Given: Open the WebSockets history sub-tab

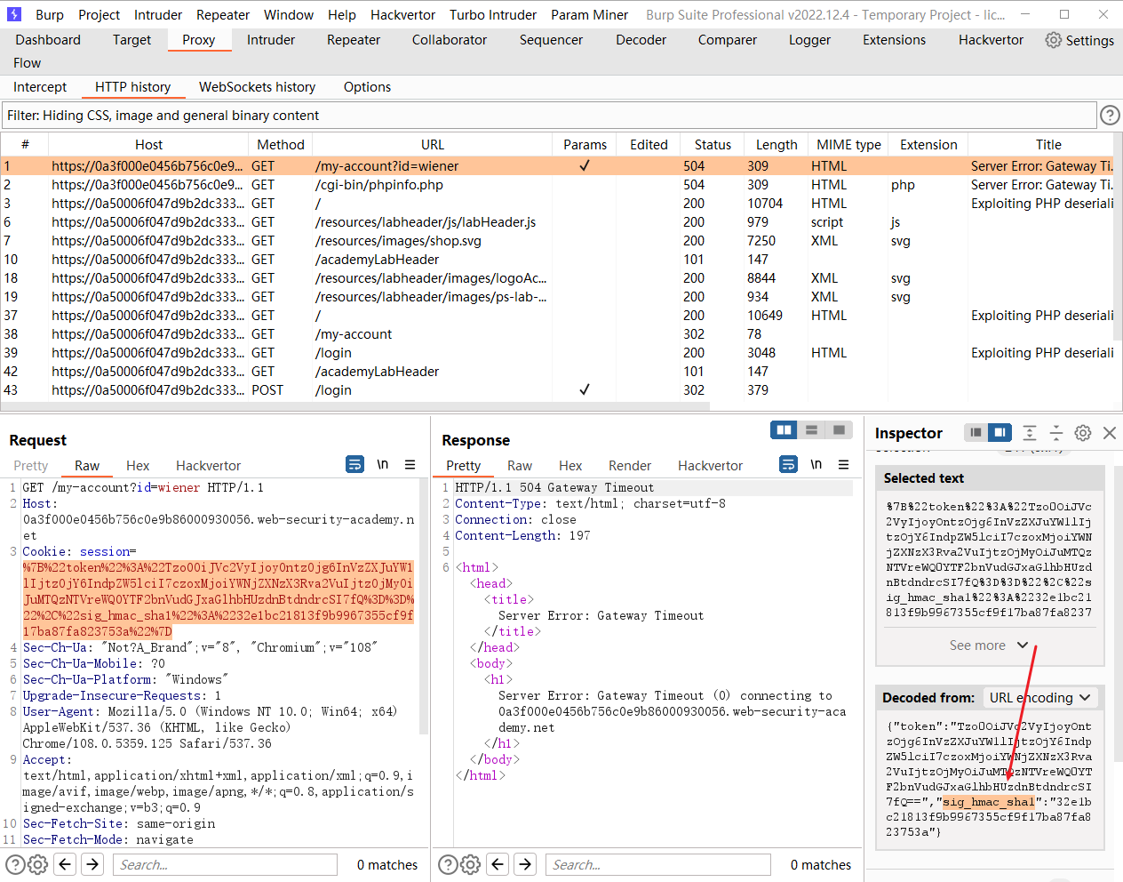Looking at the screenshot, I should coord(257,87).
